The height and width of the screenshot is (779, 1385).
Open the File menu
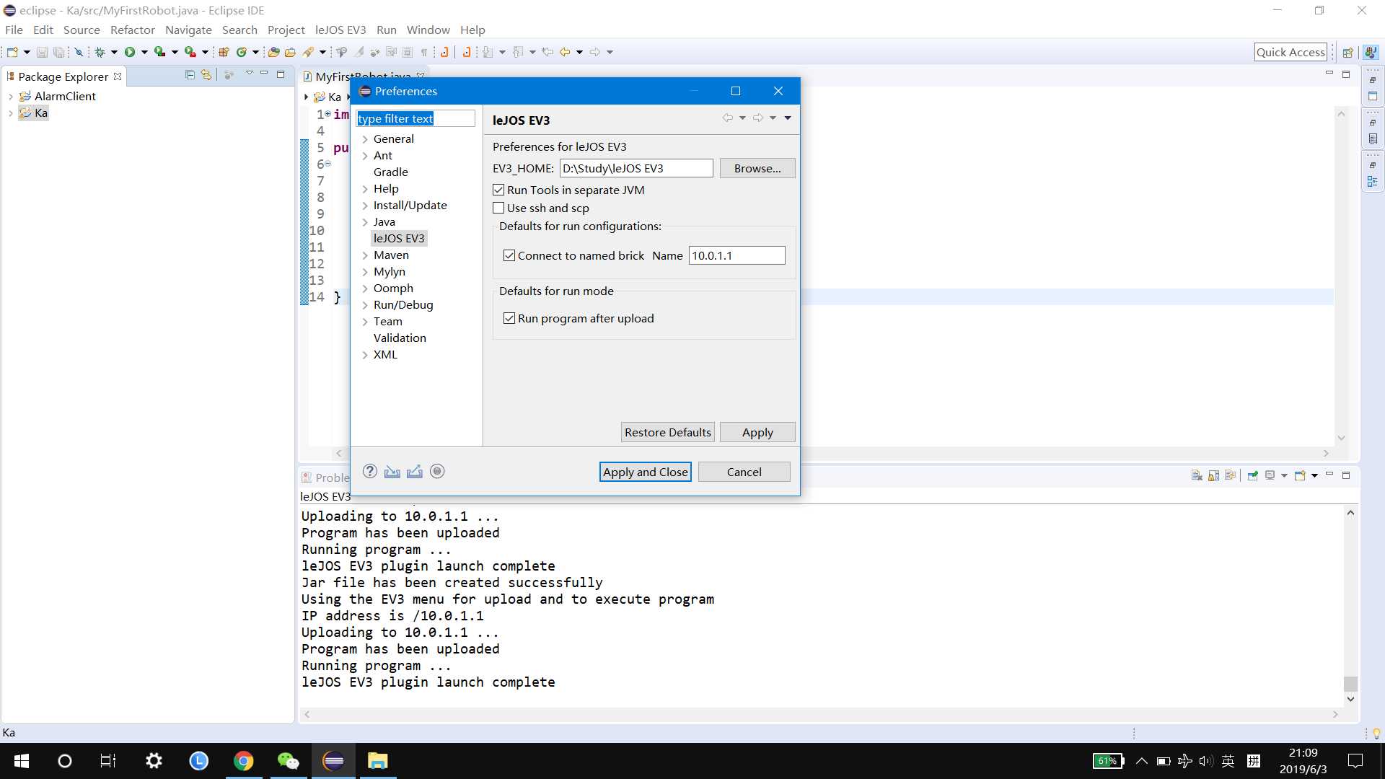(14, 30)
